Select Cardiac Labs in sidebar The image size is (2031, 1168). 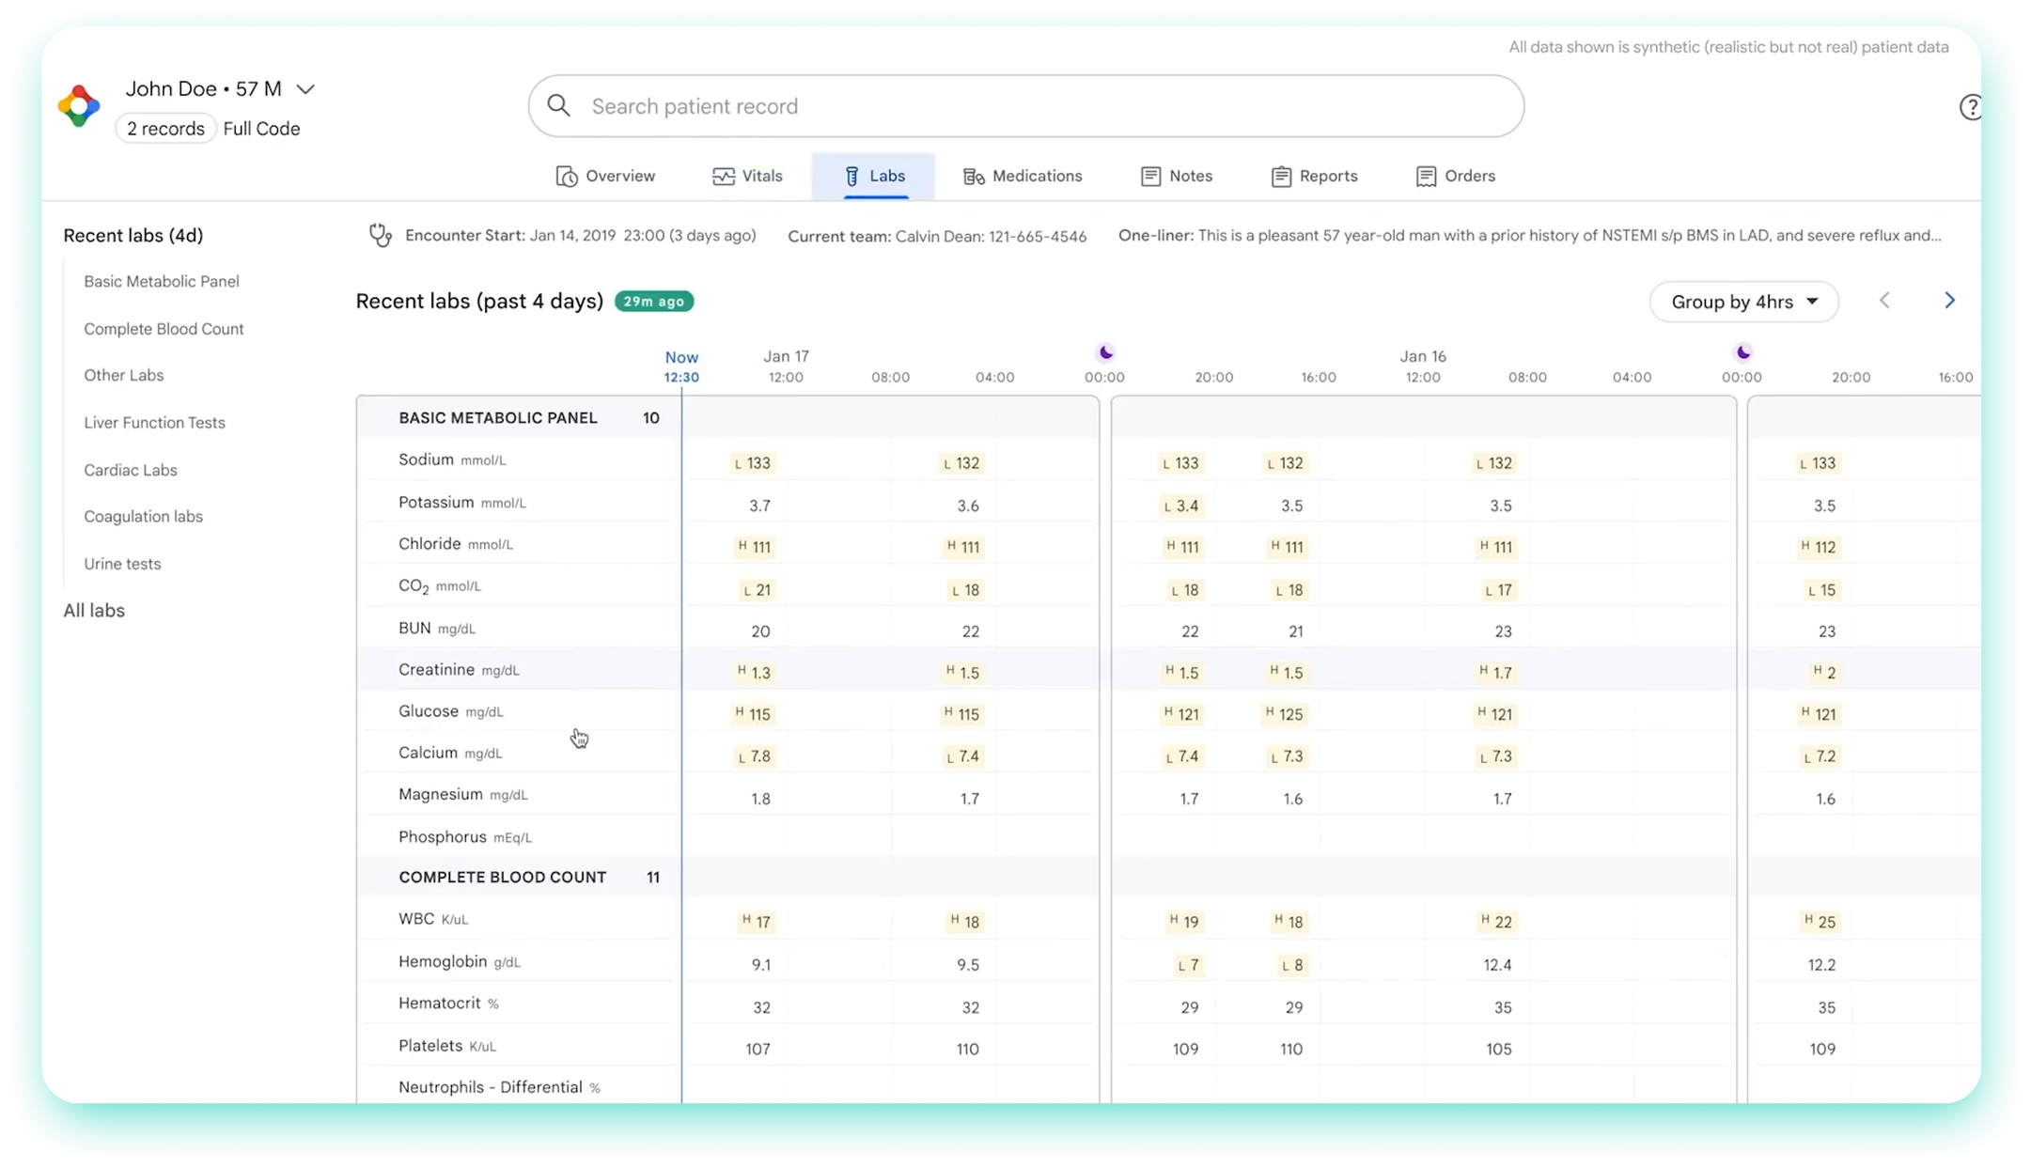[131, 470]
